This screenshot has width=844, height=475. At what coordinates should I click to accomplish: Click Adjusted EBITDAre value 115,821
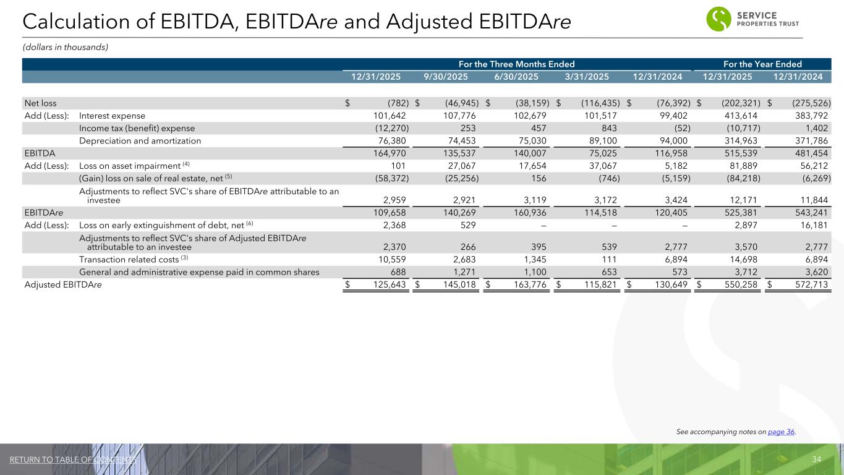pos(600,285)
